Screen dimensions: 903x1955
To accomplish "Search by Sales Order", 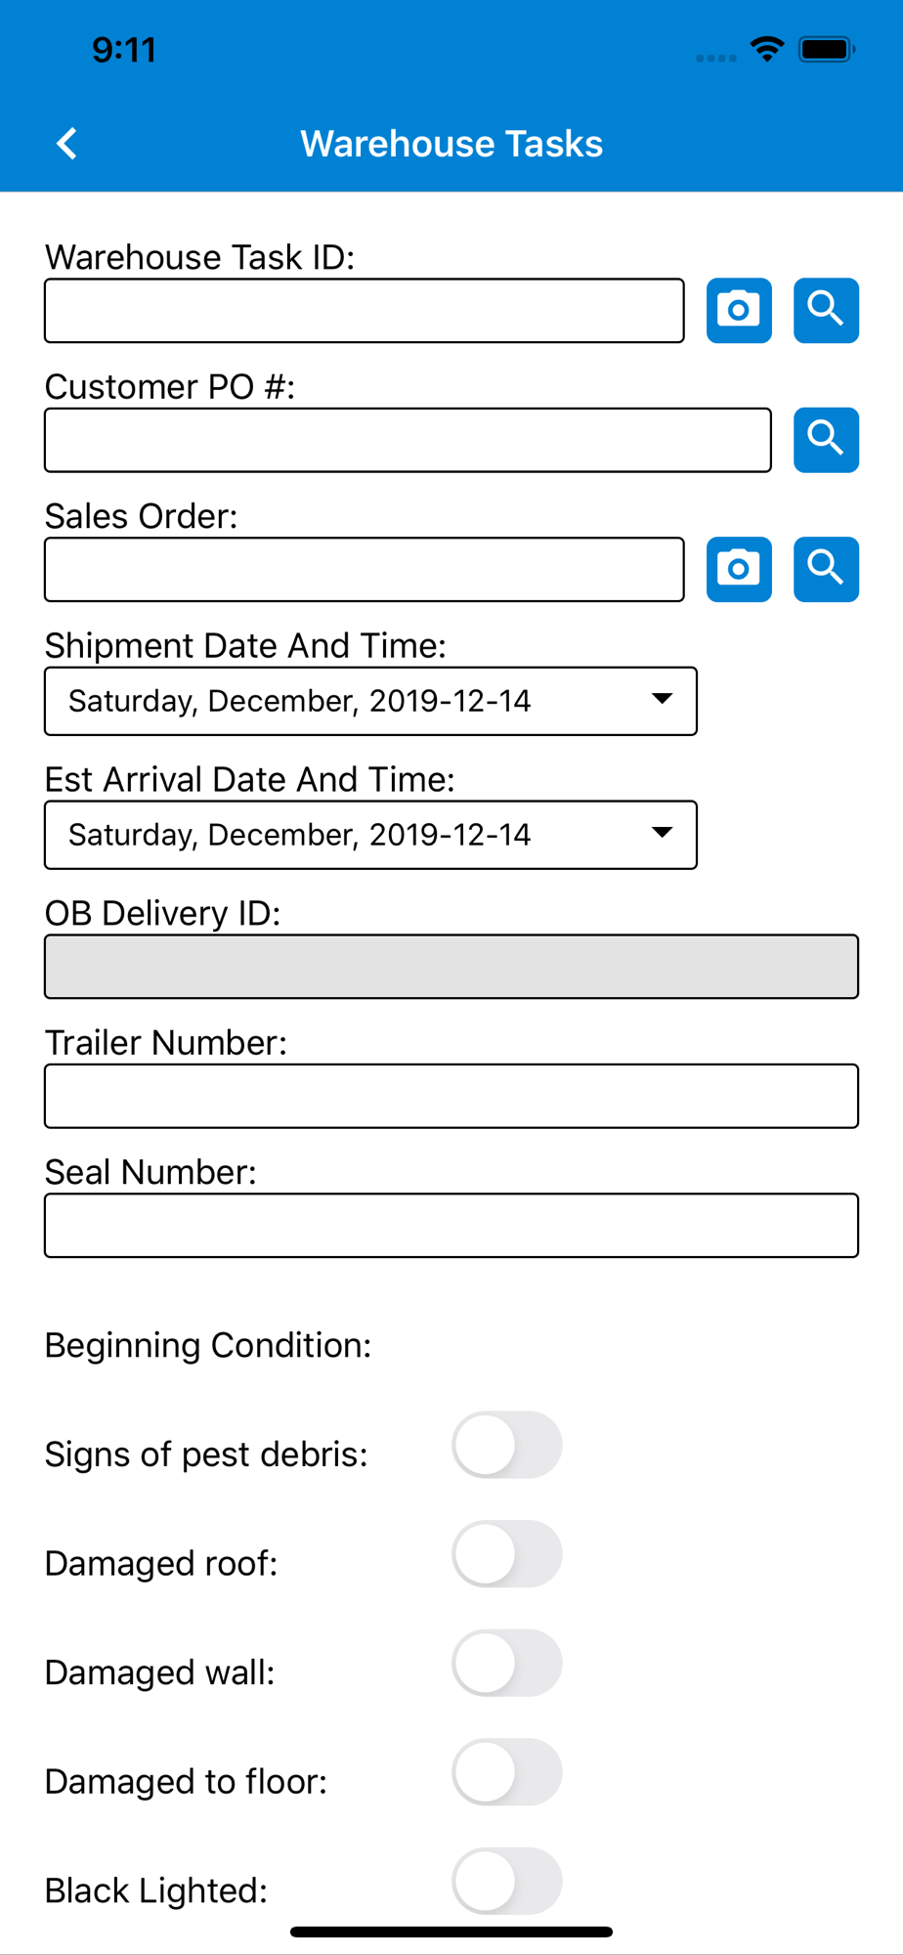I will (826, 569).
